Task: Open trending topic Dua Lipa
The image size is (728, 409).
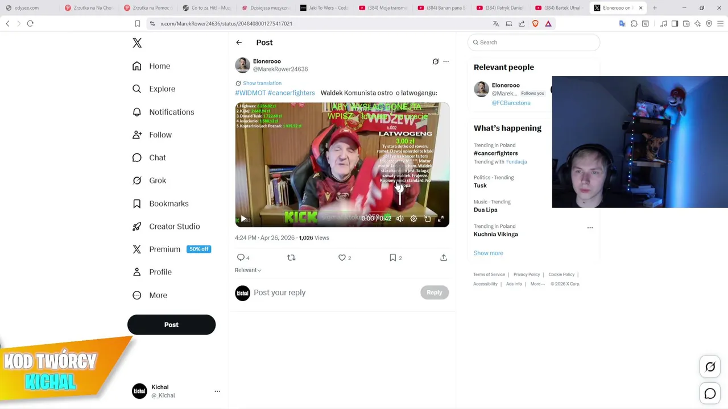Action: (x=486, y=210)
